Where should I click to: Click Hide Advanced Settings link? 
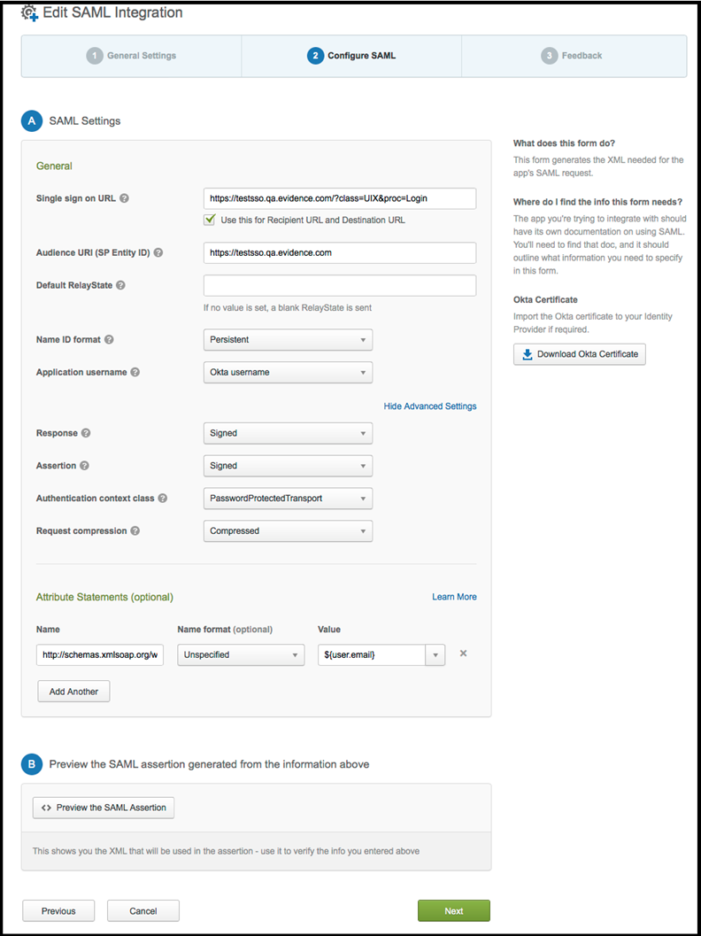pyautogui.click(x=430, y=406)
